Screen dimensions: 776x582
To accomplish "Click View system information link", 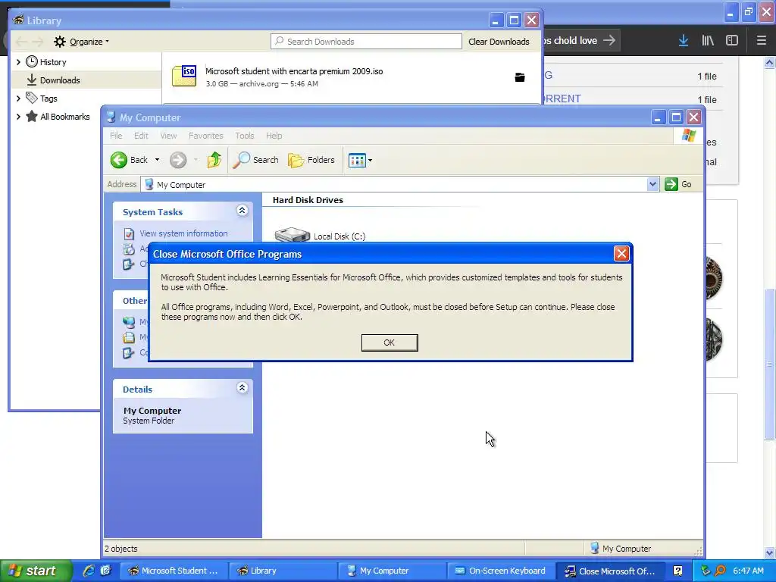I will pos(183,233).
